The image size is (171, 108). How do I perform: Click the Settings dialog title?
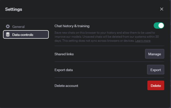click(14, 9)
